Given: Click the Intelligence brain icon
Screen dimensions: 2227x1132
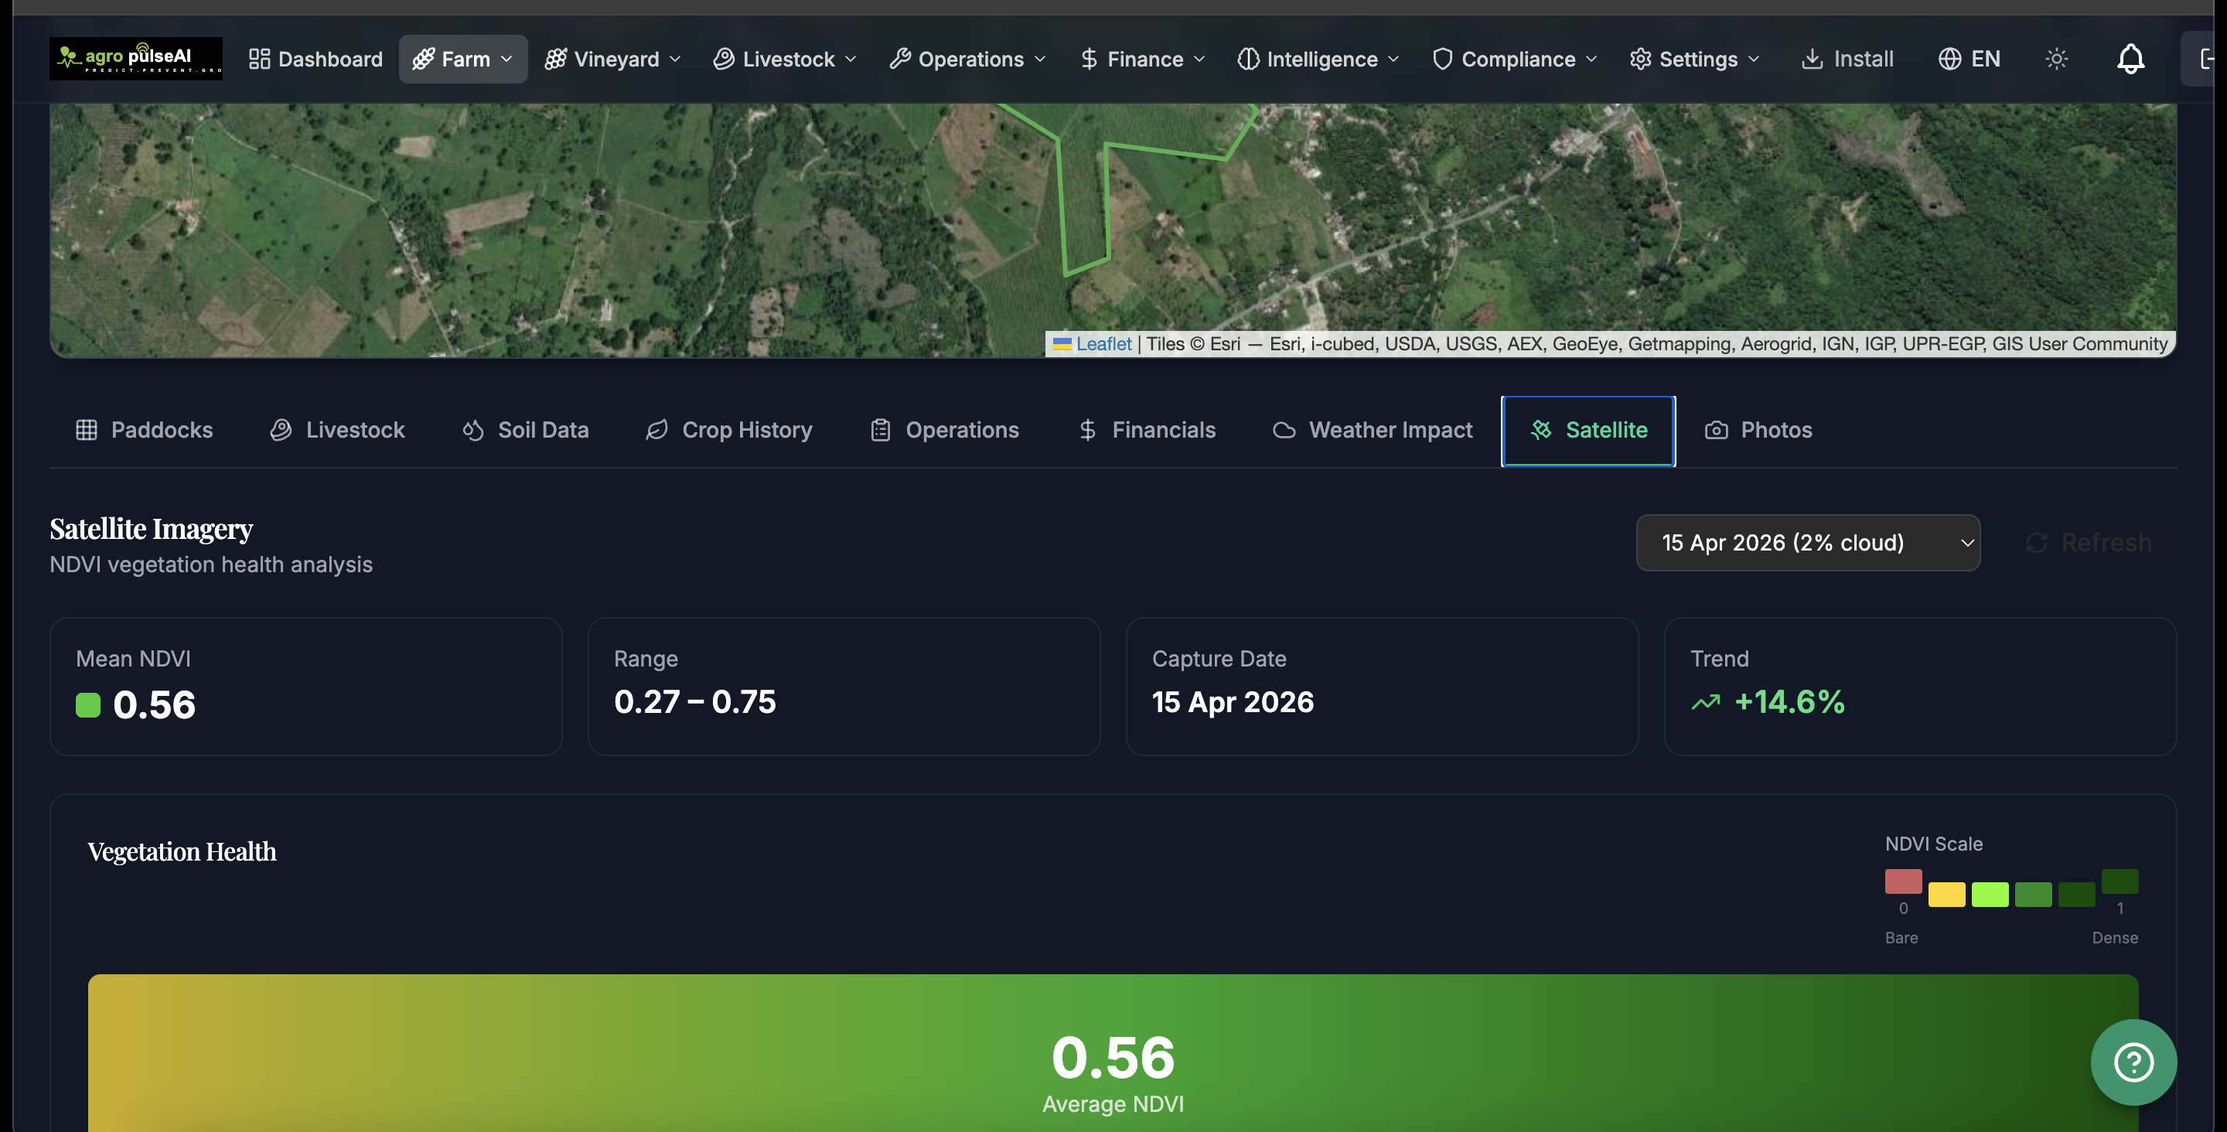Looking at the screenshot, I should tap(1248, 59).
